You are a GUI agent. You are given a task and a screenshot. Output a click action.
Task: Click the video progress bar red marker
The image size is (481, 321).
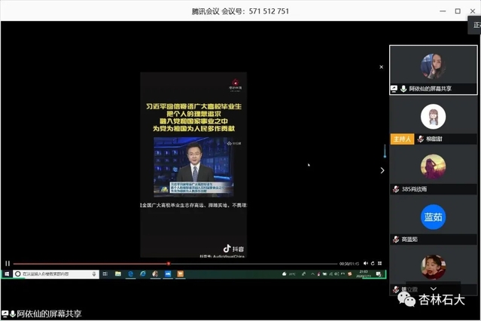(168, 264)
